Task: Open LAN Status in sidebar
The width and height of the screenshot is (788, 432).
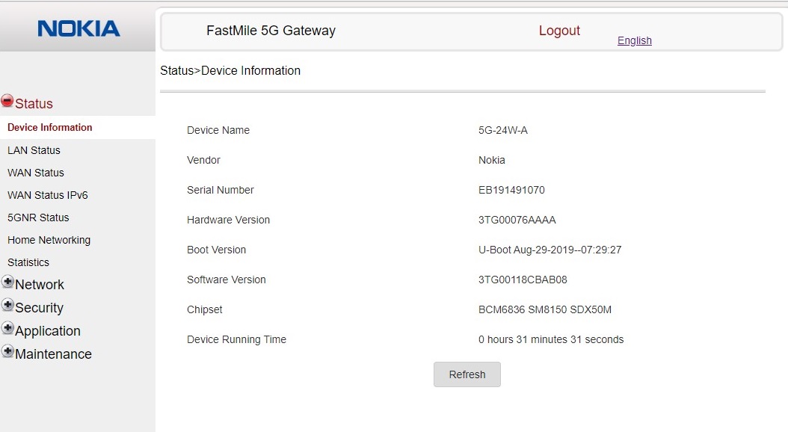Action: tap(34, 150)
